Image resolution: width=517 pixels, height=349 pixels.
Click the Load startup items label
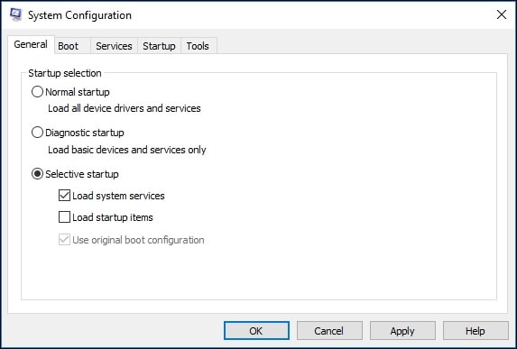pyautogui.click(x=113, y=217)
